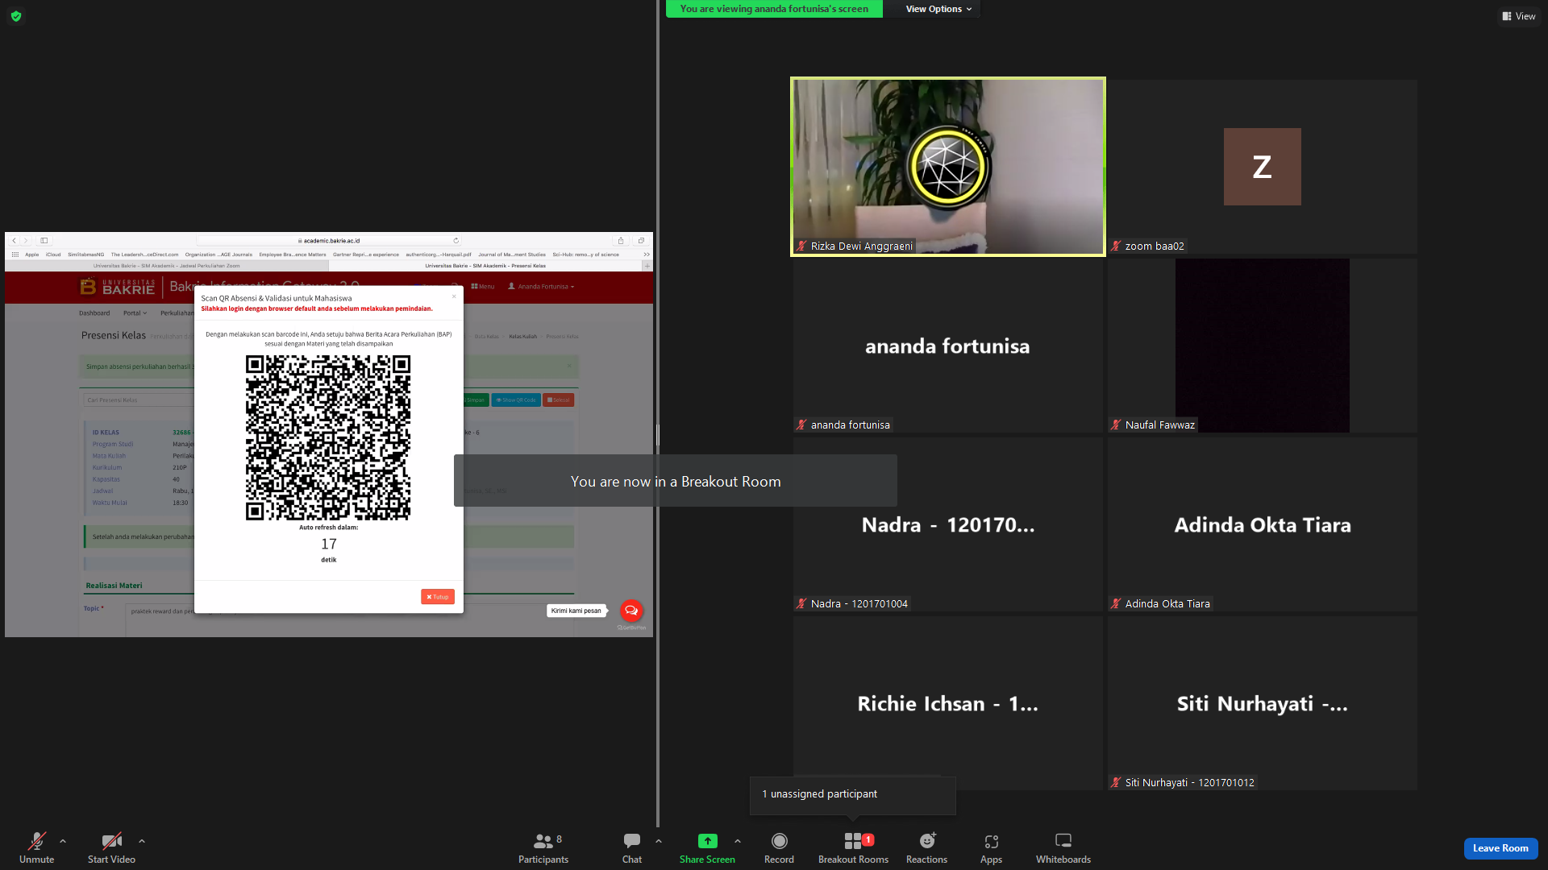
Task: Expand the Portal navigation menu
Action: click(135, 313)
